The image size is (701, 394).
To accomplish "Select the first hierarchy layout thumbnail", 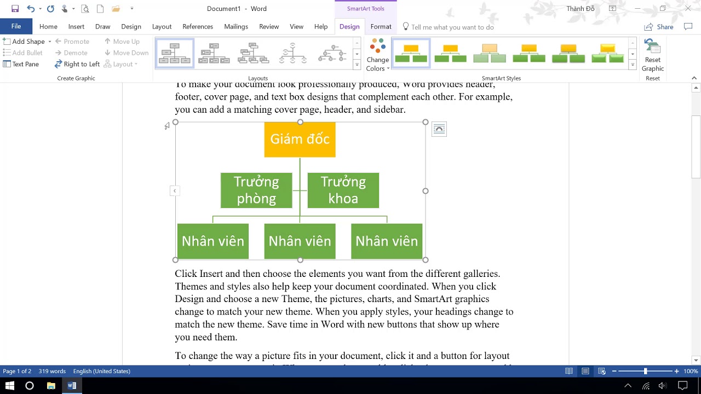I will pos(175,53).
